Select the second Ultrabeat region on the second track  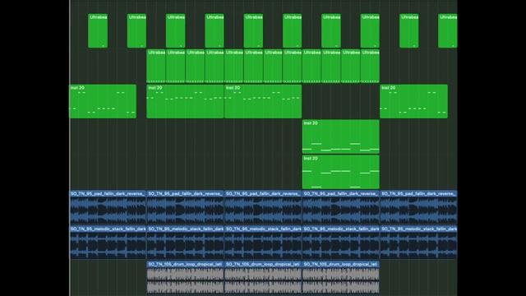pos(175,66)
